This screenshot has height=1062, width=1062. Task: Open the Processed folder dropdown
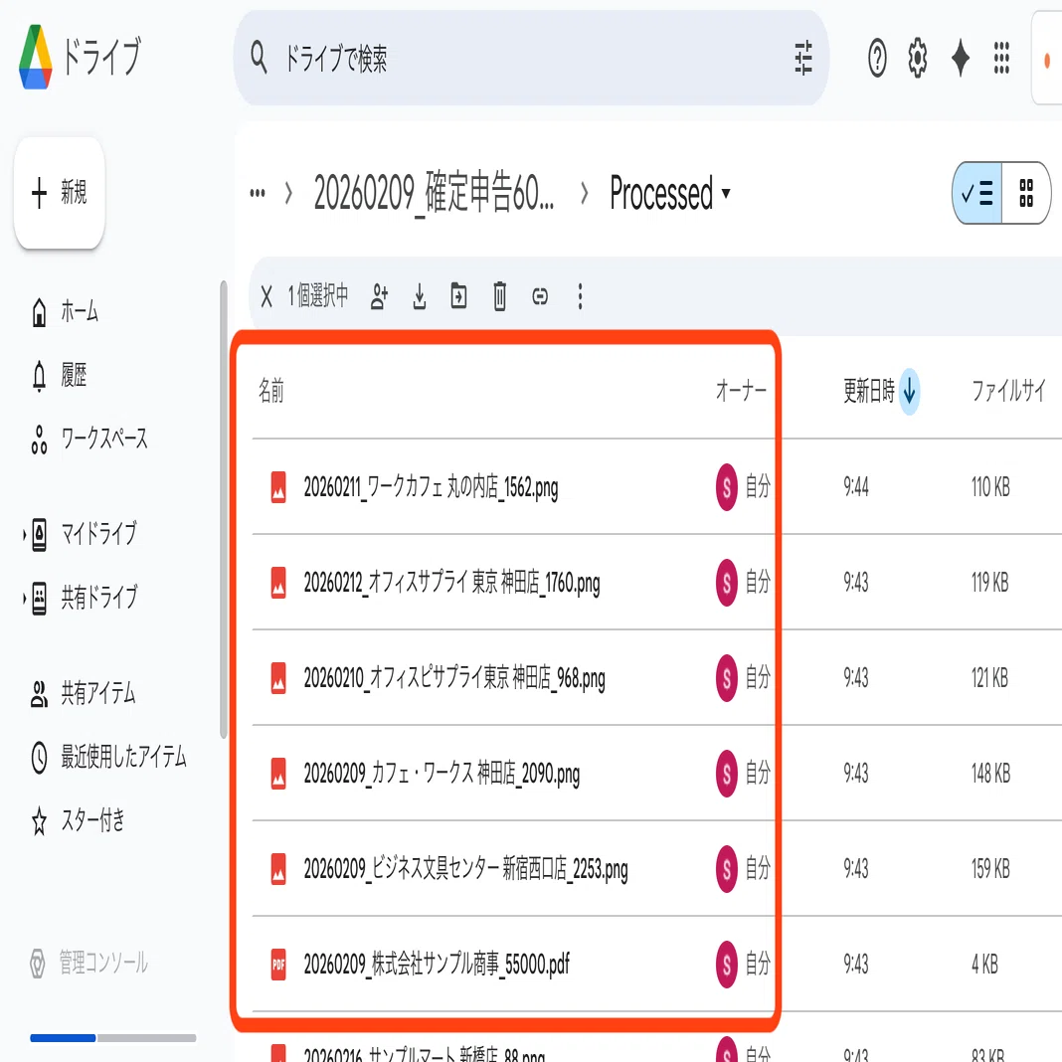(x=670, y=193)
